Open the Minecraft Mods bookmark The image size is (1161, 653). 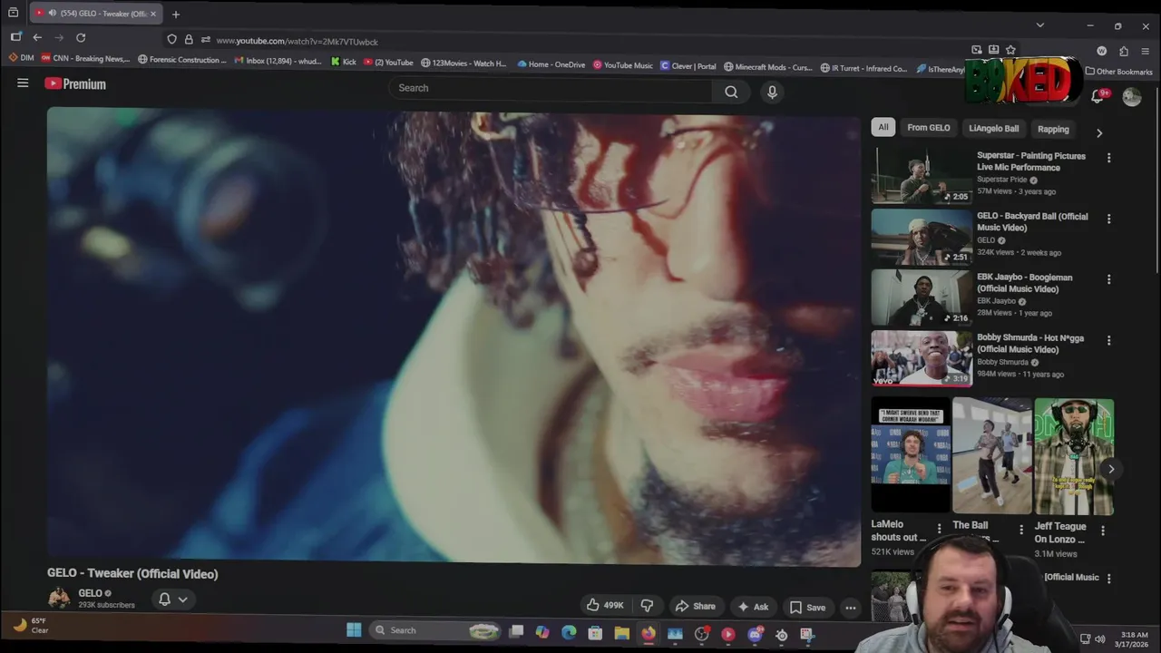click(768, 67)
